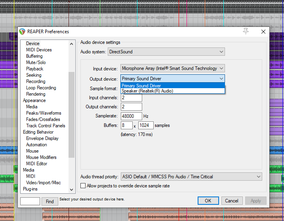
Task: Open Peaks/Waveforms settings page
Action: coord(44,113)
